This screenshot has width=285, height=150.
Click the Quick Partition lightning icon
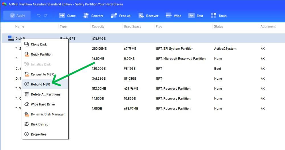point(27,54)
